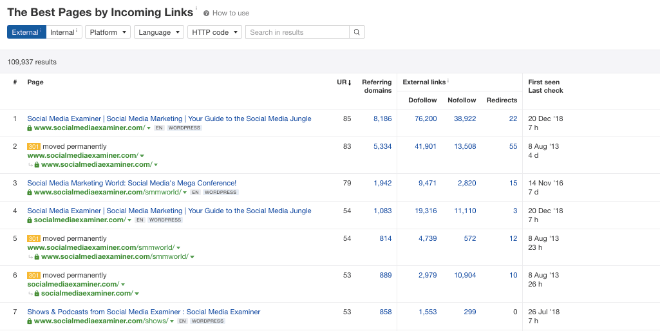This screenshot has width=660, height=331.
Task: Click the 301 badge in row 6
Action: tap(33, 276)
